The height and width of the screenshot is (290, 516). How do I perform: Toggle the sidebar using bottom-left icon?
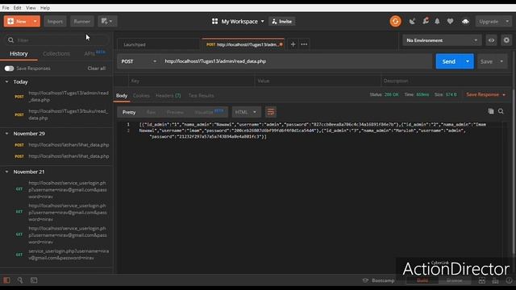pos(6,280)
